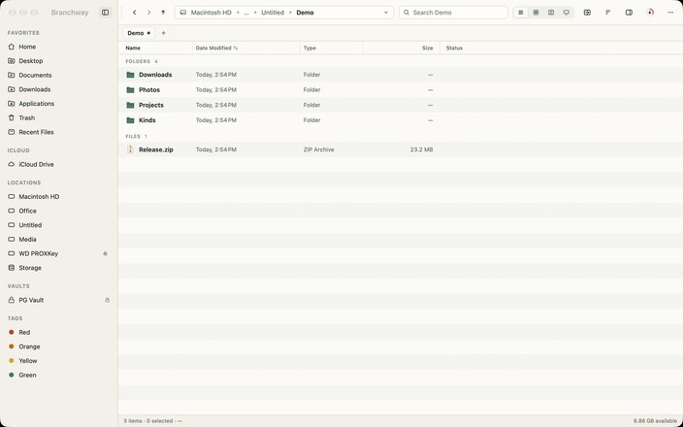683x427 pixels.
Task: Sort by Type column header
Action: 309,48
